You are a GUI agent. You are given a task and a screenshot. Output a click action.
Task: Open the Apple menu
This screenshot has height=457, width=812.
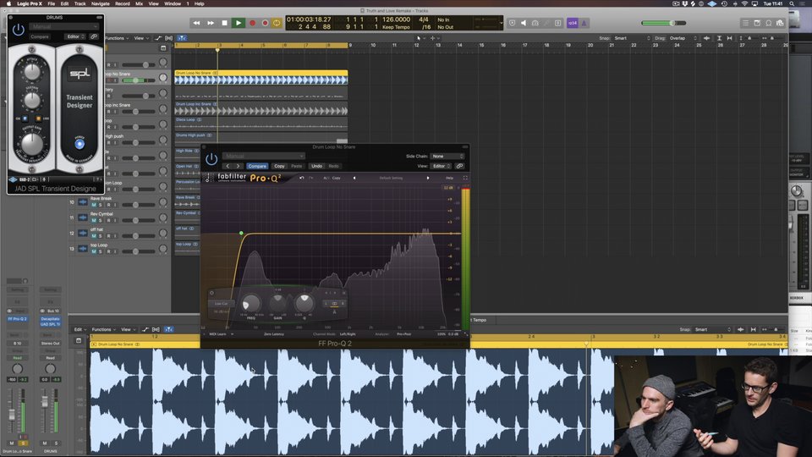click(8, 3)
